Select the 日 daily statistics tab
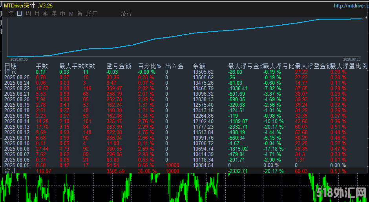The width and height of the screenshot is (369, 202). tap(20, 14)
